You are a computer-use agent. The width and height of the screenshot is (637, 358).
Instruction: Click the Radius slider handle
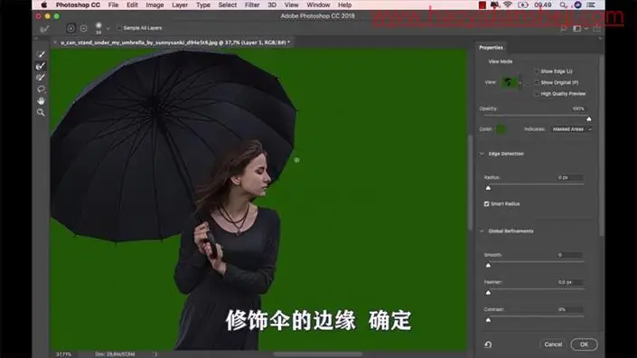pyautogui.click(x=488, y=188)
